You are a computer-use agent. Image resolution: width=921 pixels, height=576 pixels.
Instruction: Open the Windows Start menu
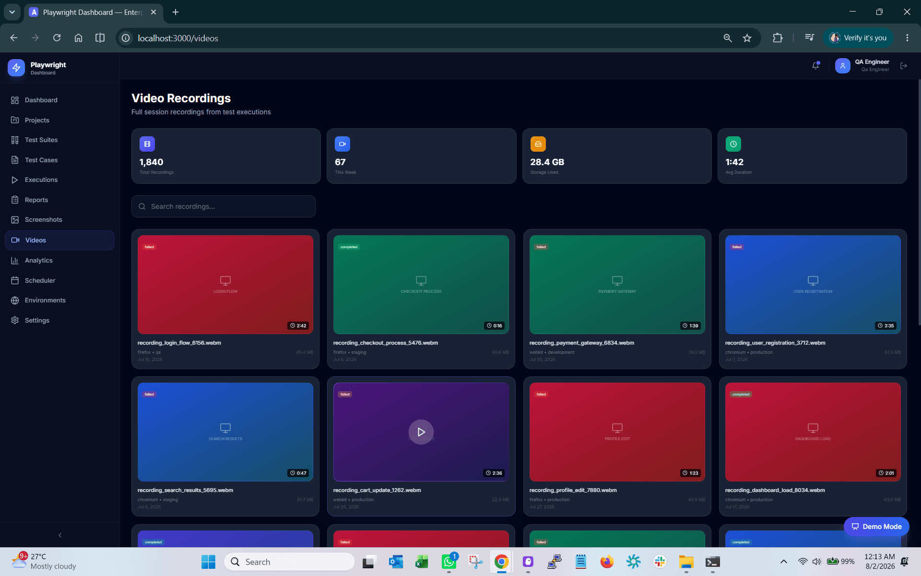[x=209, y=562]
